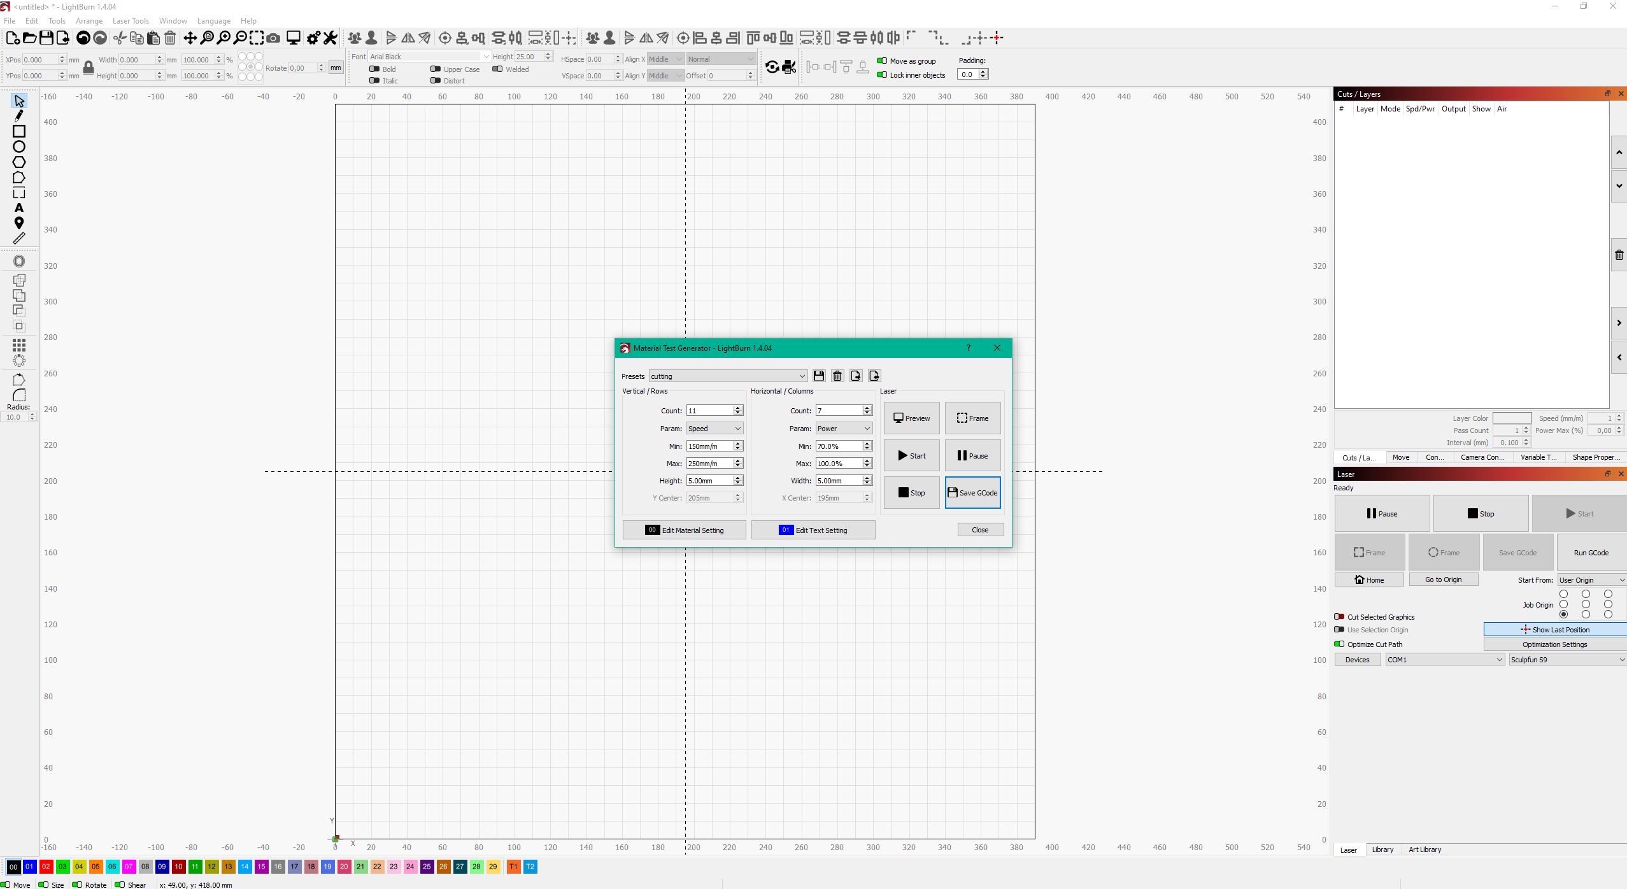The image size is (1627, 889).
Task: Switch to the Library tab
Action: pyautogui.click(x=1382, y=850)
